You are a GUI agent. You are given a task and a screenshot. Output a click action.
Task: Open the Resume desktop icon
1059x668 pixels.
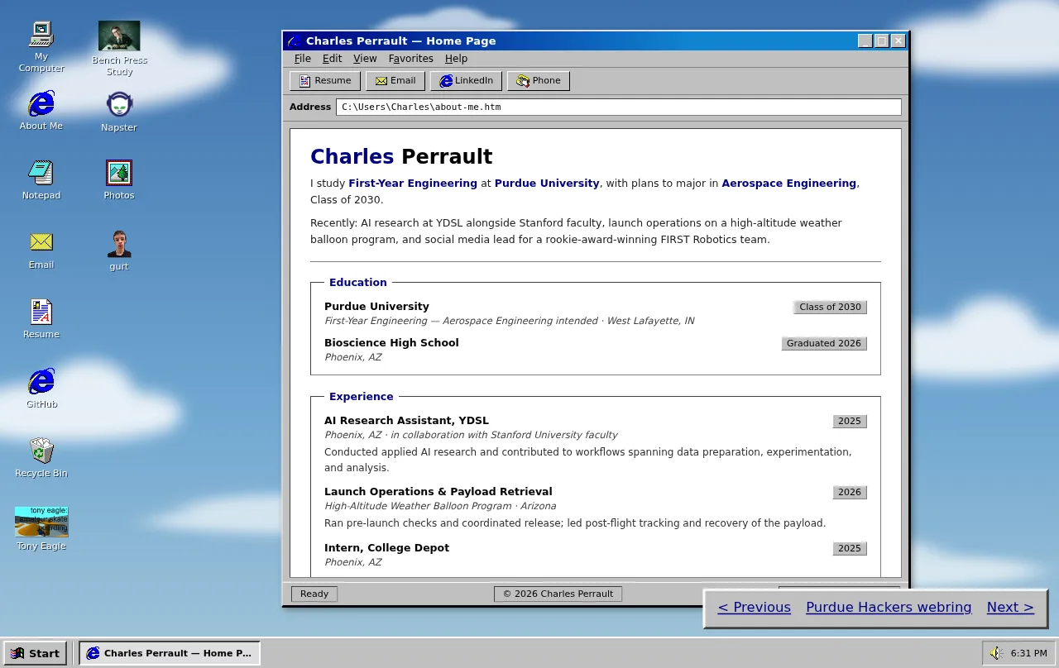pos(41,319)
